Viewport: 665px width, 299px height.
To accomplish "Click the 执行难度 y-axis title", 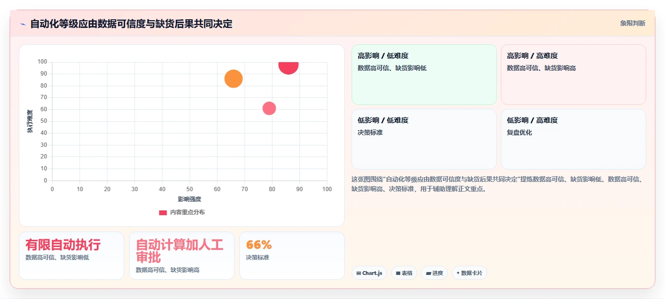I will point(30,121).
